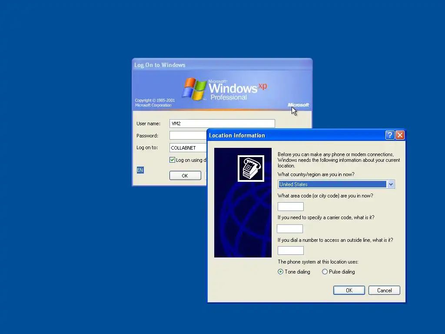Click the help question mark button
Viewport: 445px width, 334px height.
point(390,135)
